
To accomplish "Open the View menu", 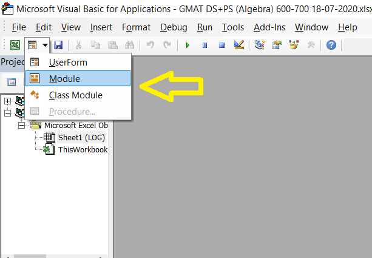I will 71,27.
